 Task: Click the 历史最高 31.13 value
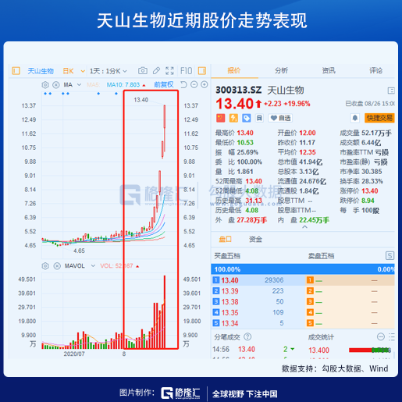[254, 201]
